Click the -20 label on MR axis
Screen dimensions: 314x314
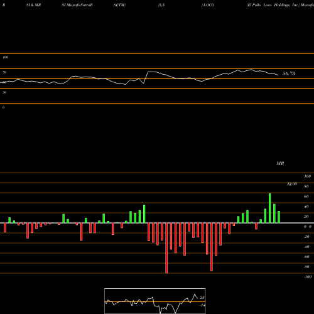point(306,237)
